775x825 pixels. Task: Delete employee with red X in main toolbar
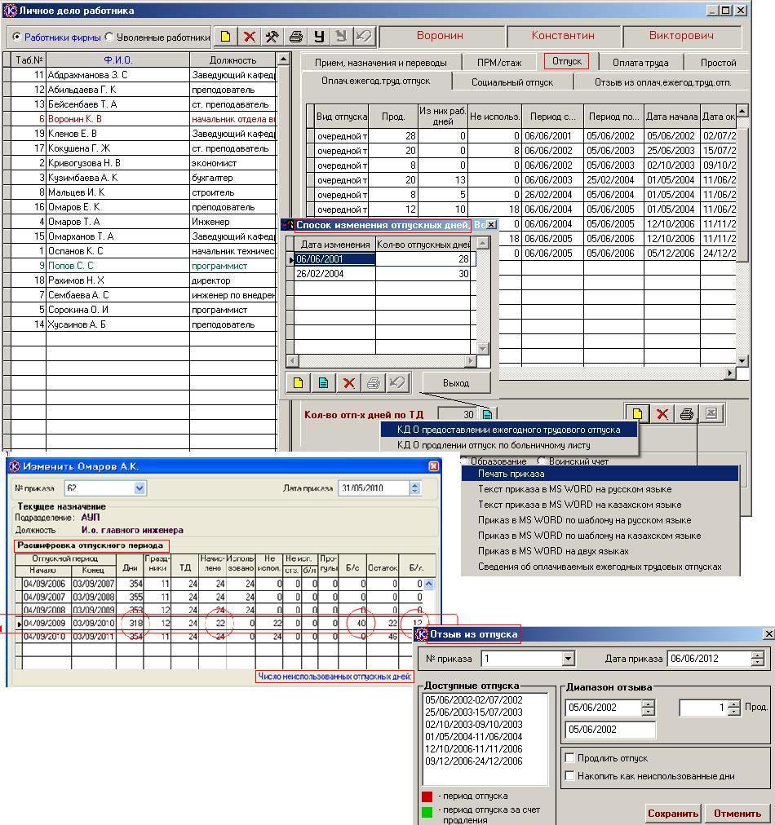tap(249, 37)
